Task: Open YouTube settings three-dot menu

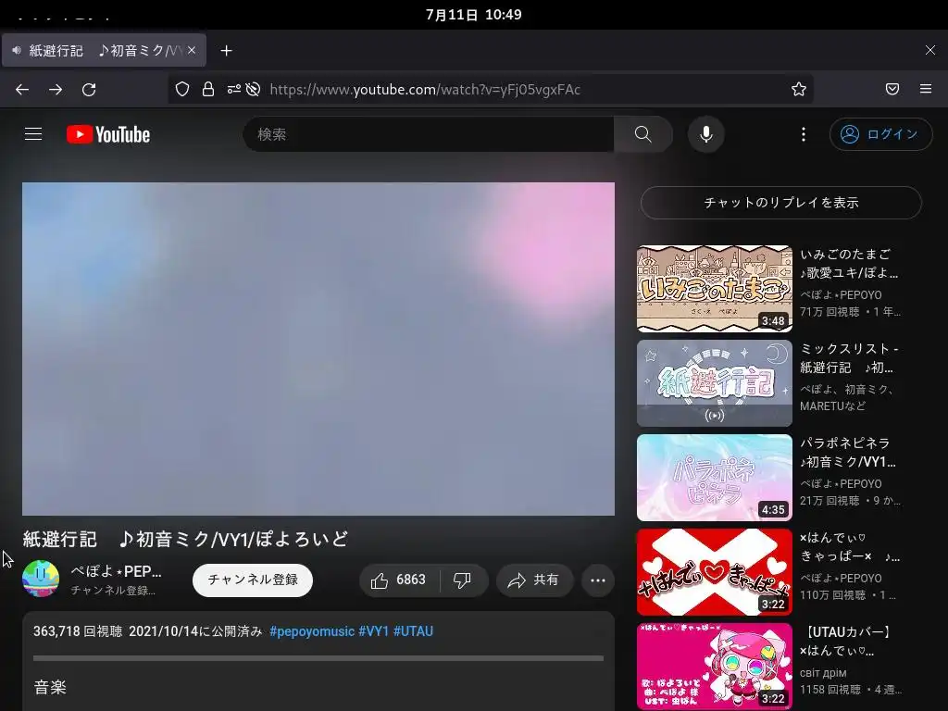Action: coord(803,134)
